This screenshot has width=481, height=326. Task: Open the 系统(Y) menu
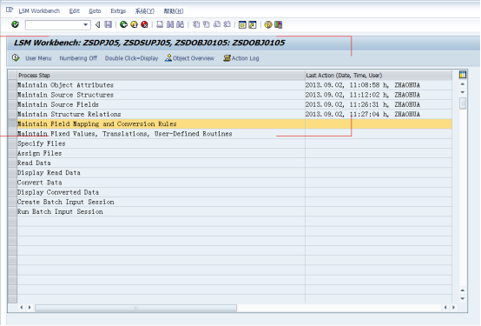click(x=145, y=11)
